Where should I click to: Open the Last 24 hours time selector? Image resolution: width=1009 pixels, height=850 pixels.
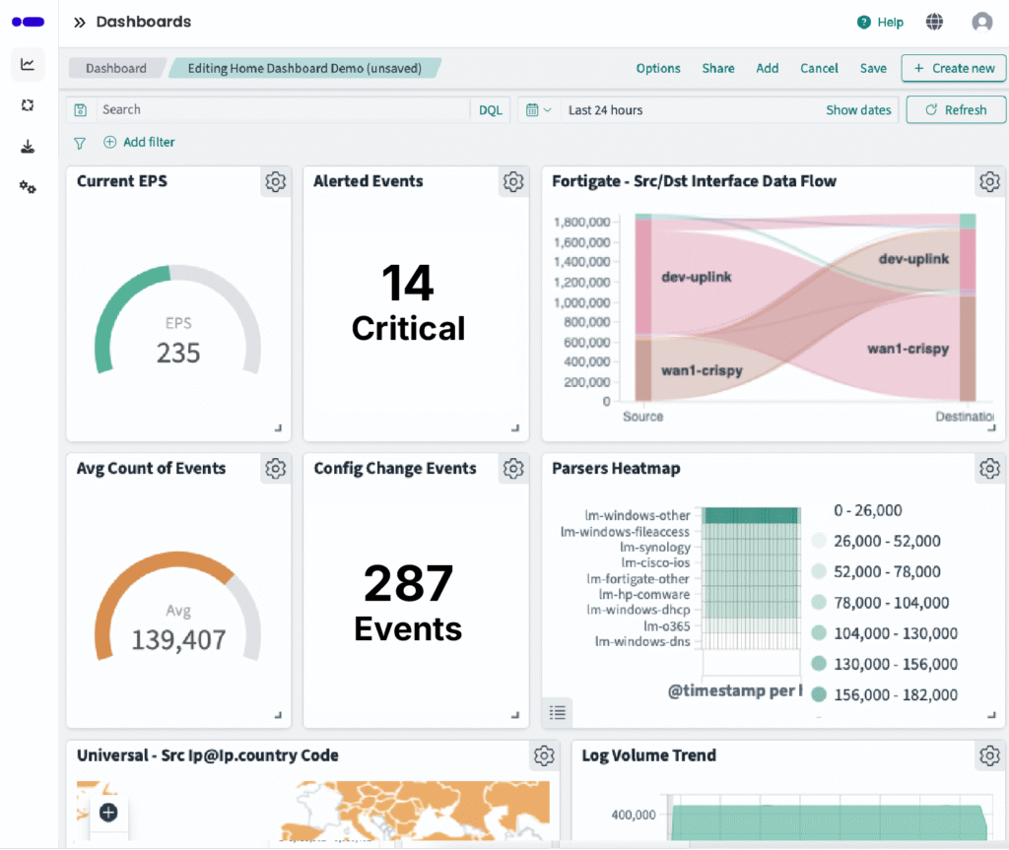coord(605,110)
